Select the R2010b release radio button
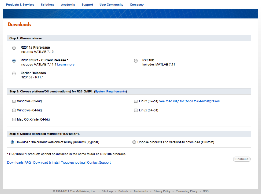The width and height of the screenshot is (261, 194). (136, 61)
